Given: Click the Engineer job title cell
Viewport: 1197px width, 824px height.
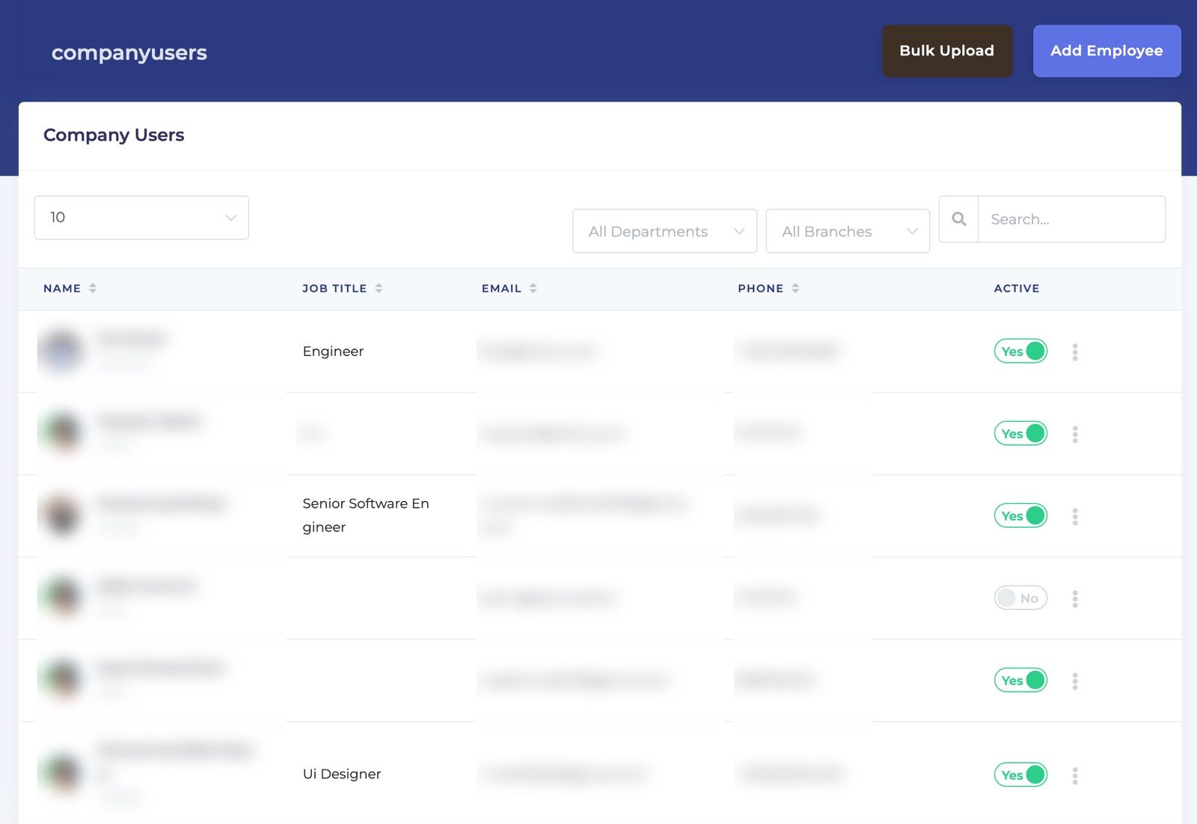Looking at the screenshot, I should tap(333, 351).
